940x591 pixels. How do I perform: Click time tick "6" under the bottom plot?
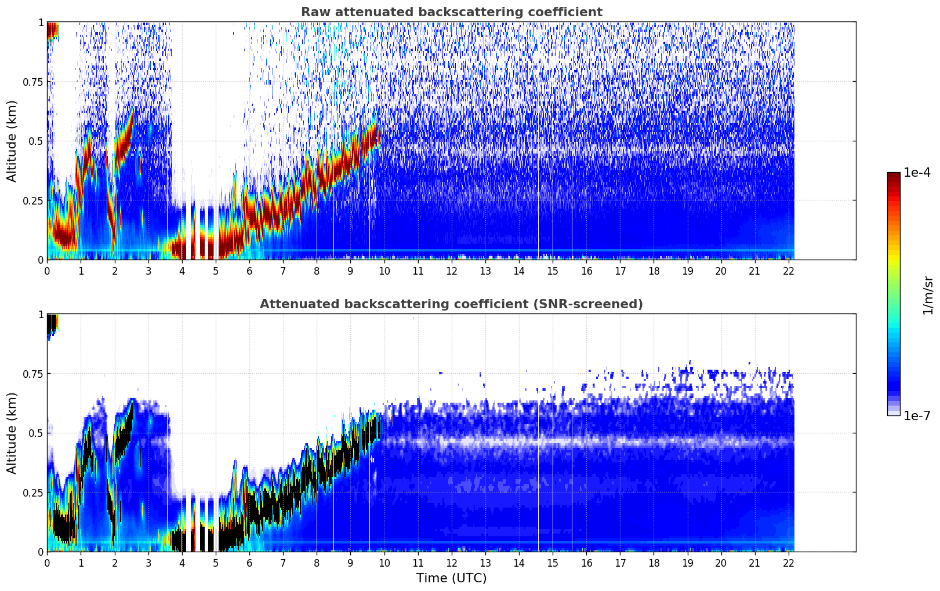tap(249, 563)
